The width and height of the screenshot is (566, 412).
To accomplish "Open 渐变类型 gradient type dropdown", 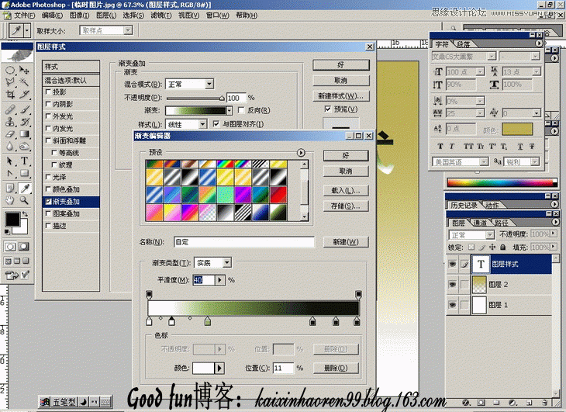I will (x=226, y=262).
